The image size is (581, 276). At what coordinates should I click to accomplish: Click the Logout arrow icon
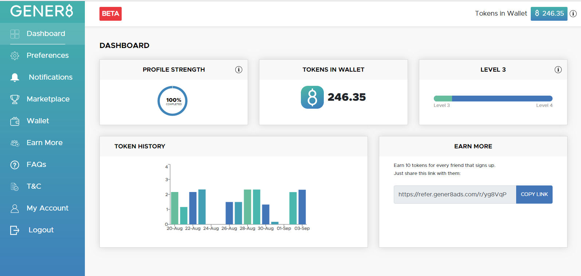[x=15, y=230]
